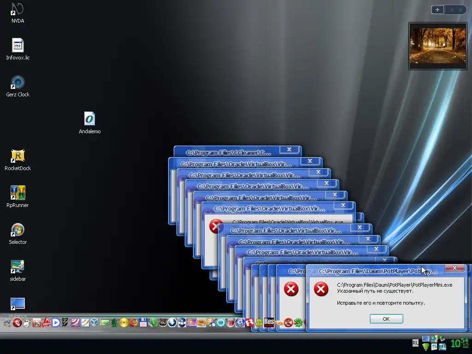This screenshot has height=354, width=472.
Task: Close the CCleaner error dialog
Action: (289, 149)
